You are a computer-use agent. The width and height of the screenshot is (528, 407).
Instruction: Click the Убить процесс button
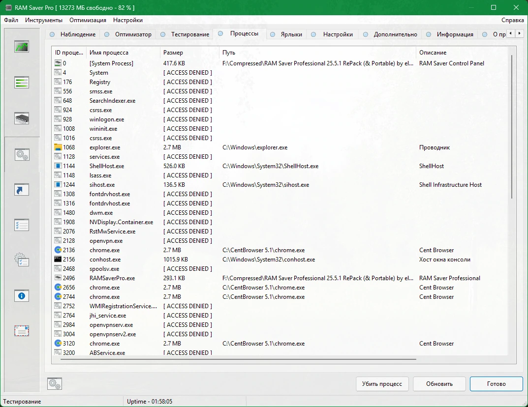click(x=382, y=384)
